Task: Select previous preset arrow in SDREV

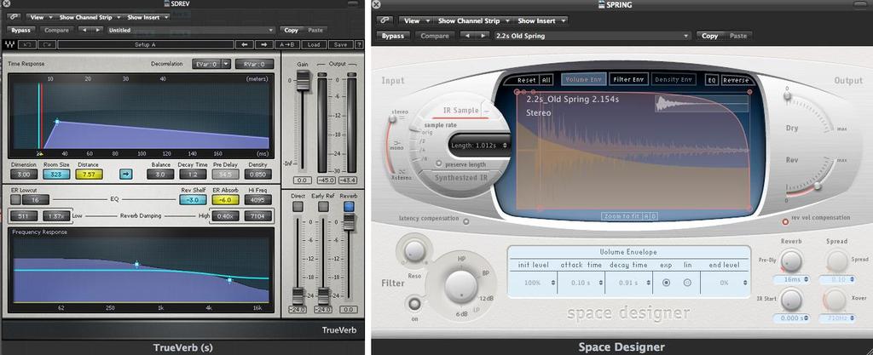Action: pyautogui.click(x=83, y=31)
